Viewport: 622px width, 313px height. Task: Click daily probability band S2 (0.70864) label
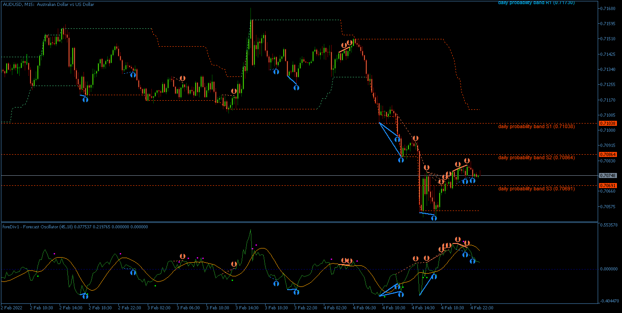(x=536, y=157)
